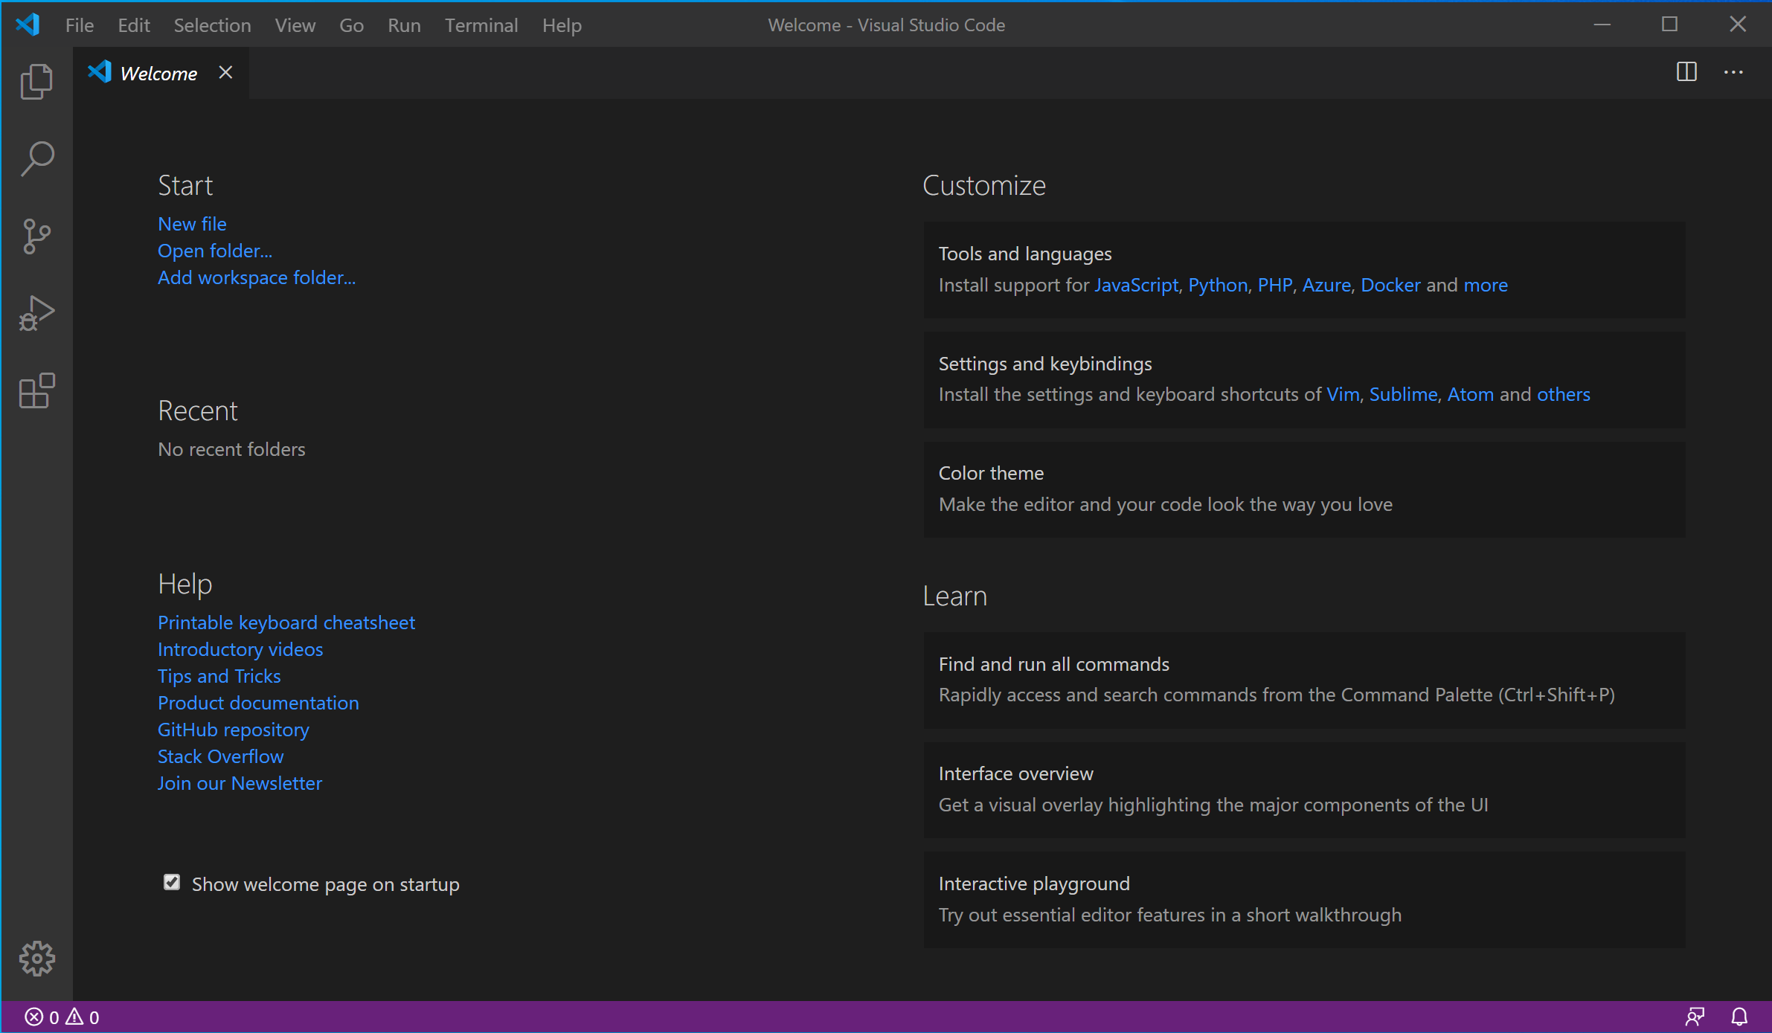Open the Edit menu
This screenshot has width=1772, height=1033.
pyautogui.click(x=134, y=25)
